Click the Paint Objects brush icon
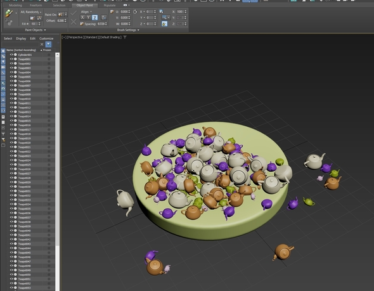 [x=9, y=13]
